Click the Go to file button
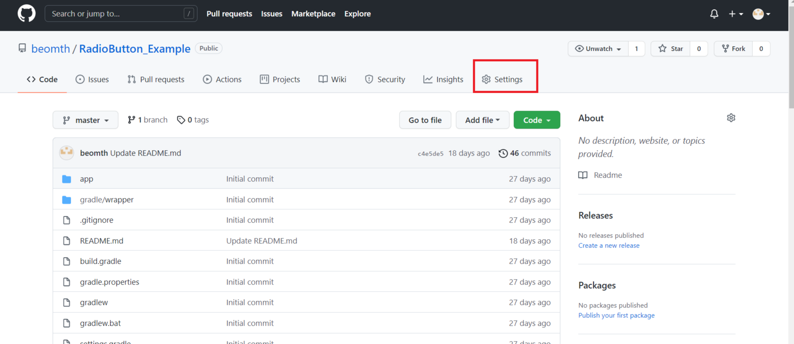Image resolution: width=794 pixels, height=344 pixels. 425,120
